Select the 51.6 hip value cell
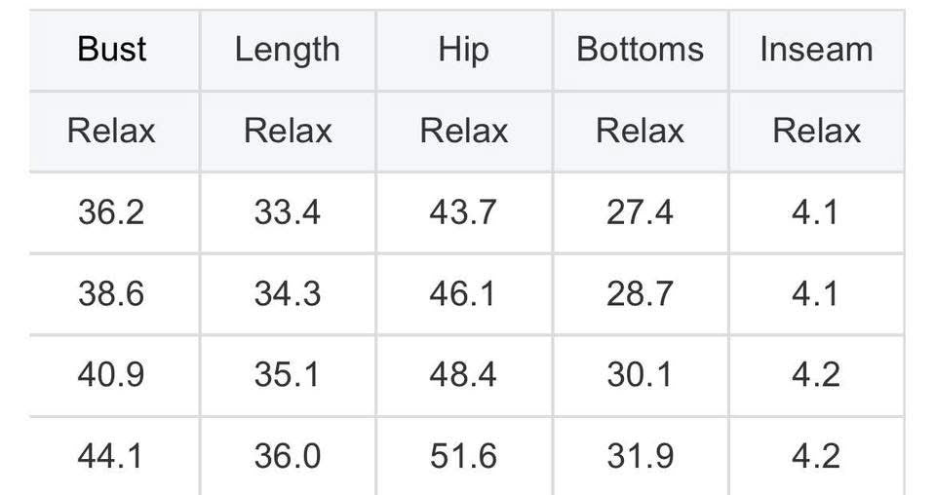Screen dimensions: 936x495 (x=463, y=456)
